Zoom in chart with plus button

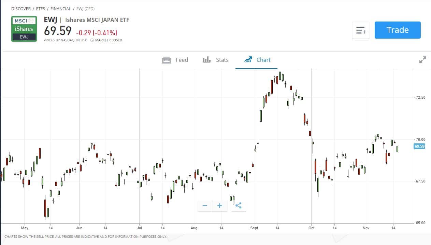[x=220, y=205]
